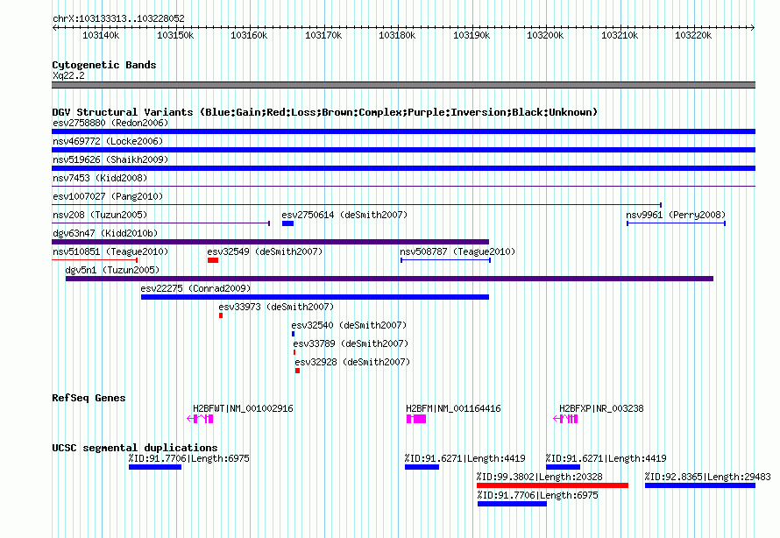Click the nsv7453 (Kidd2008) variant label
Screen dimensions: 780x538
pyautogui.click(x=100, y=178)
